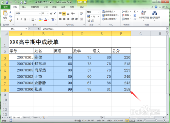Image resolution: width=170 pixels, height=123 pixels.
Task: Click the Paste clipboard icon
Action: (x=5, y=13)
